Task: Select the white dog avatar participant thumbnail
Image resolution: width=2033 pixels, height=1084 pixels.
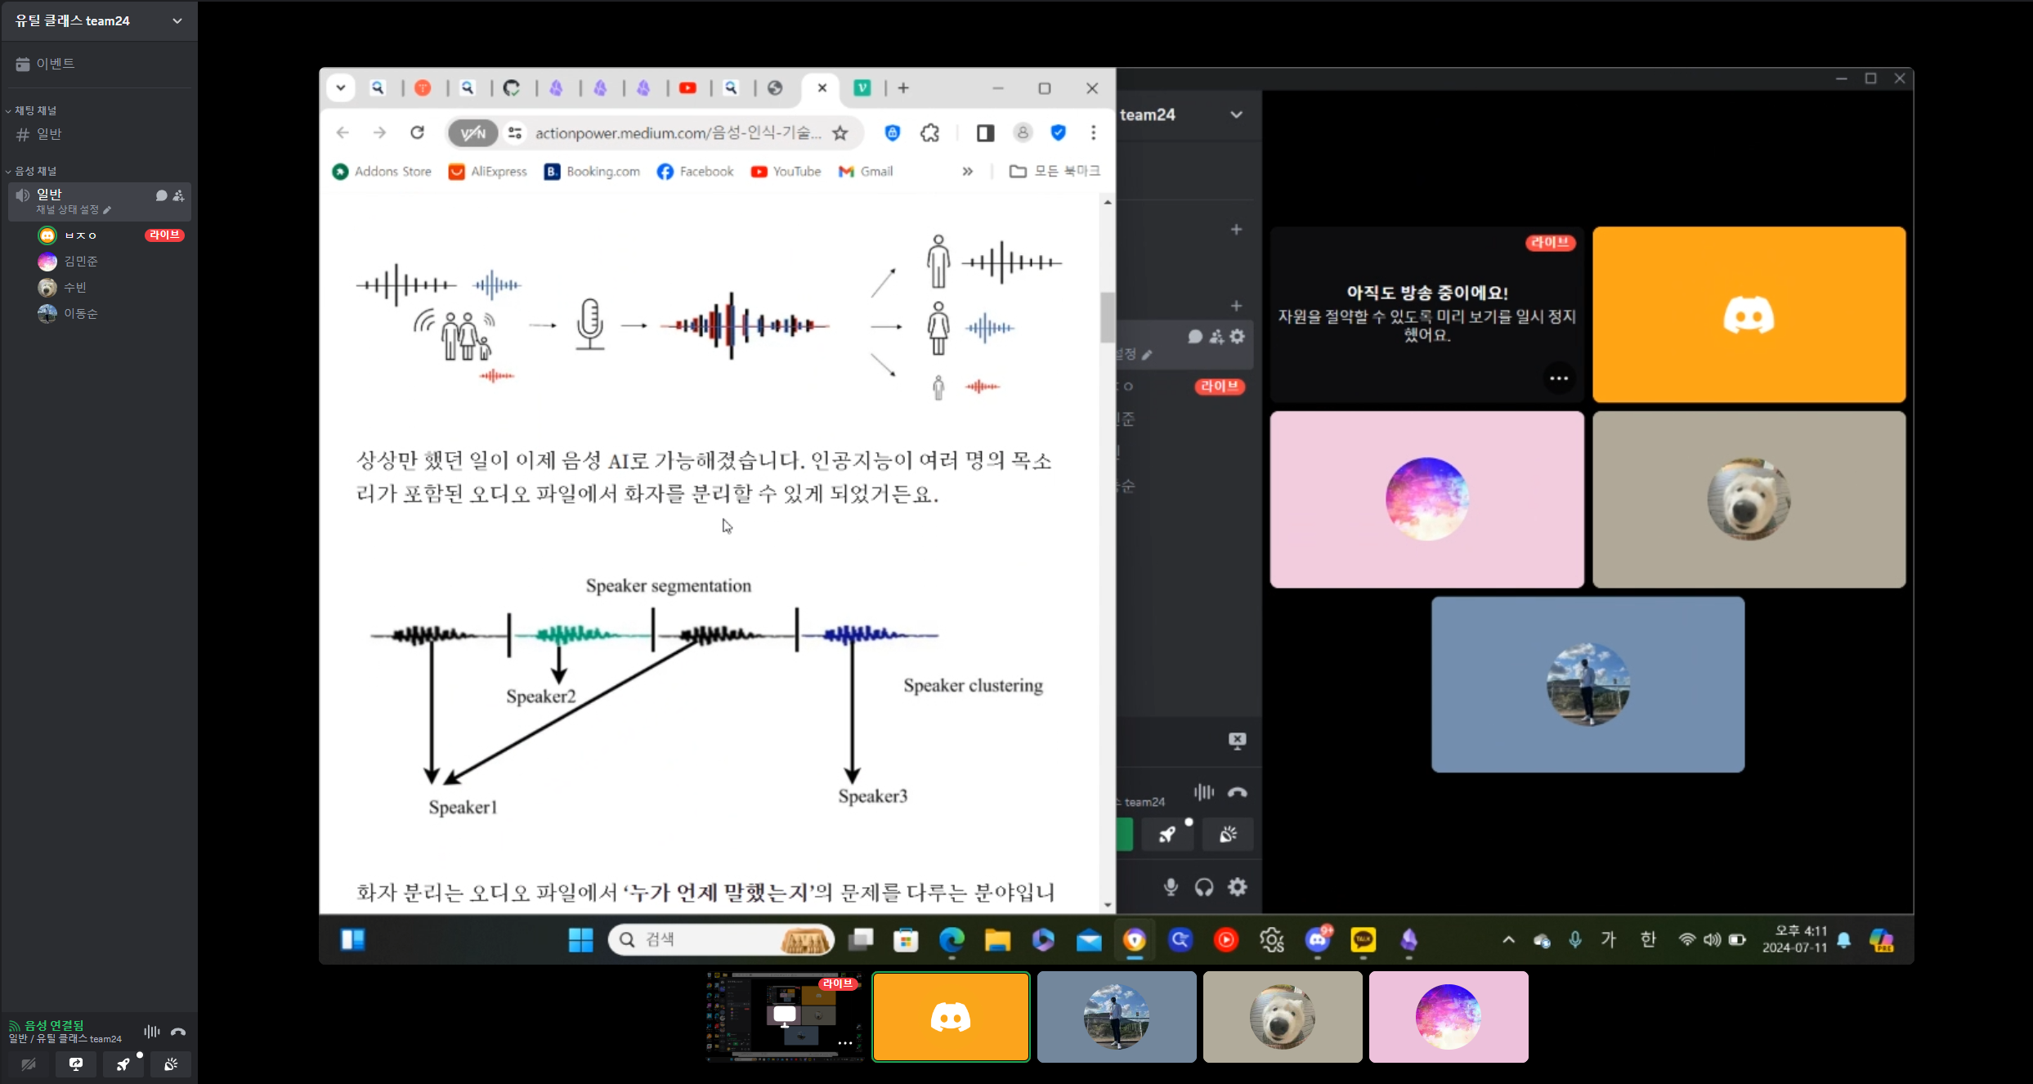Action: [1282, 1016]
